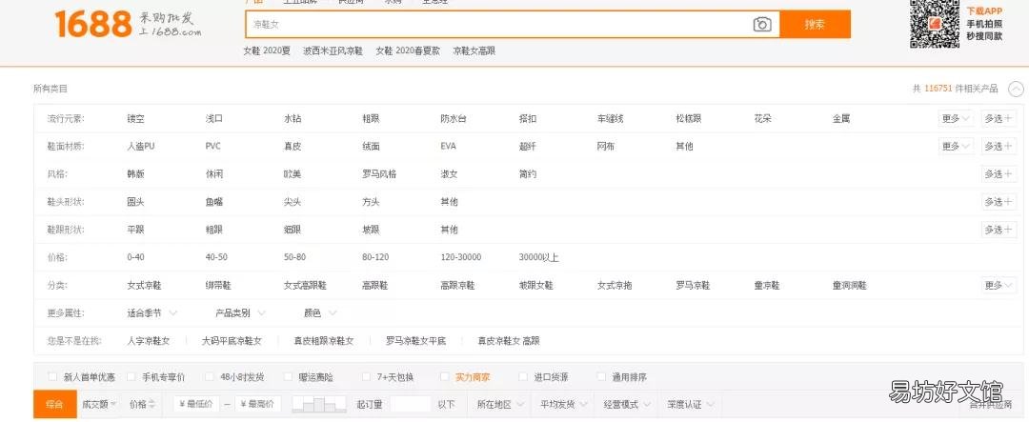Screen dimensions: 1029x422
Task: Click the camera image-search icon
Action: pyautogui.click(x=761, y=25)
